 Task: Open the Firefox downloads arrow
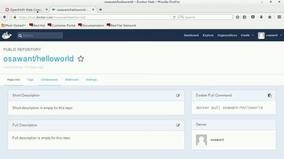click(261, 17)
